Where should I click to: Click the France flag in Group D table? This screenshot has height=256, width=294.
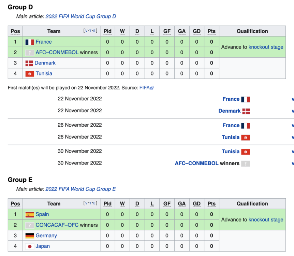click(30, 42)
